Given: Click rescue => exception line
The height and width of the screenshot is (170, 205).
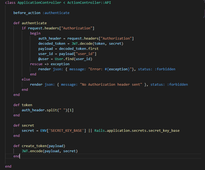Looking at the screenshot, I should (x=50, y=64).
